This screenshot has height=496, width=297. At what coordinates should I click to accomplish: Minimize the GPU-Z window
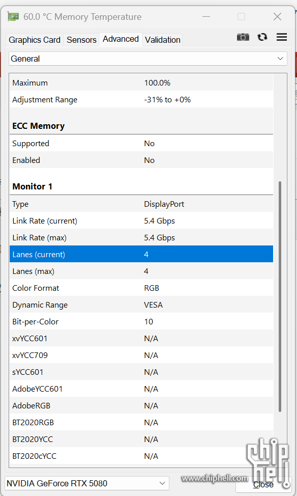point(206,17)
